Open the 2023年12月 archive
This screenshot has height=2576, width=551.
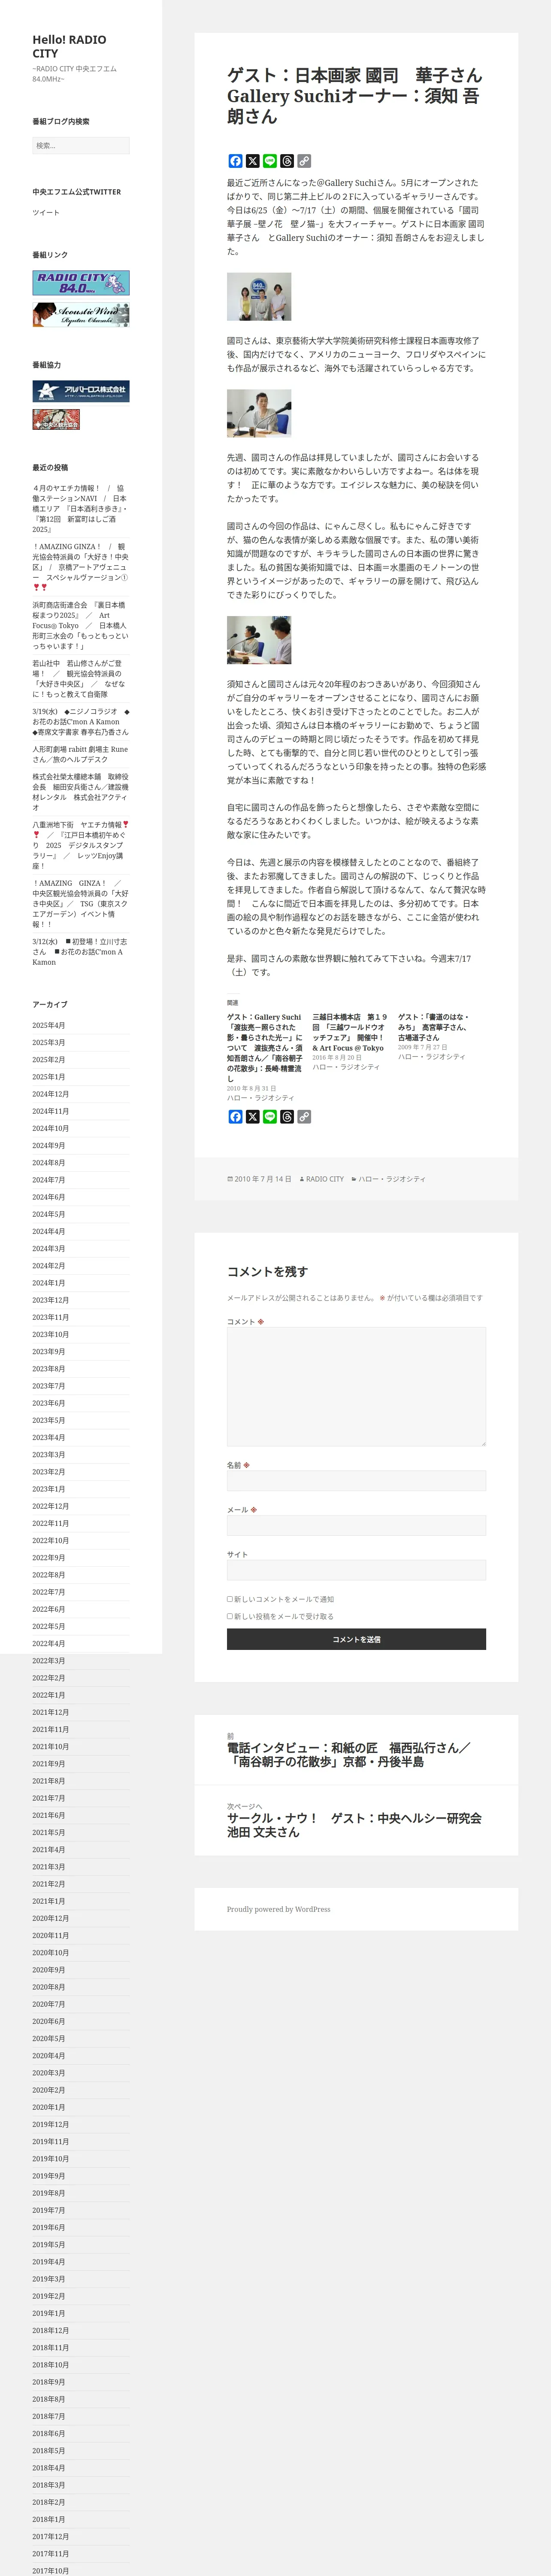click(x=50, y=1300)
